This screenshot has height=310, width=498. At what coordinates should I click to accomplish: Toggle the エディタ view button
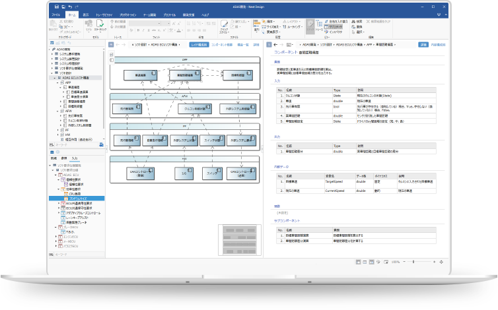pos(310,25)
